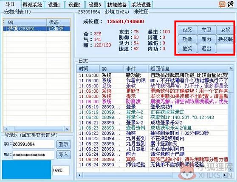Click pet list horizontal scrollbar right arrow

click(67, 129)
